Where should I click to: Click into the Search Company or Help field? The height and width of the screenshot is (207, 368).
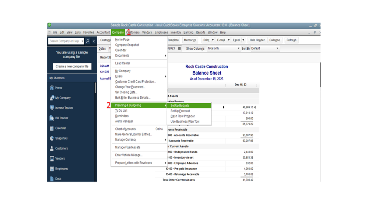64,41
